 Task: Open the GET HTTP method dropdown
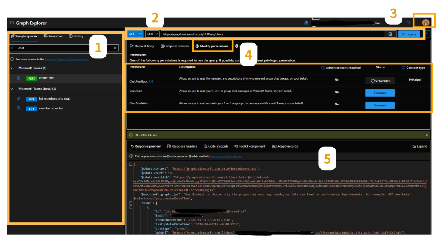point(135,34)
